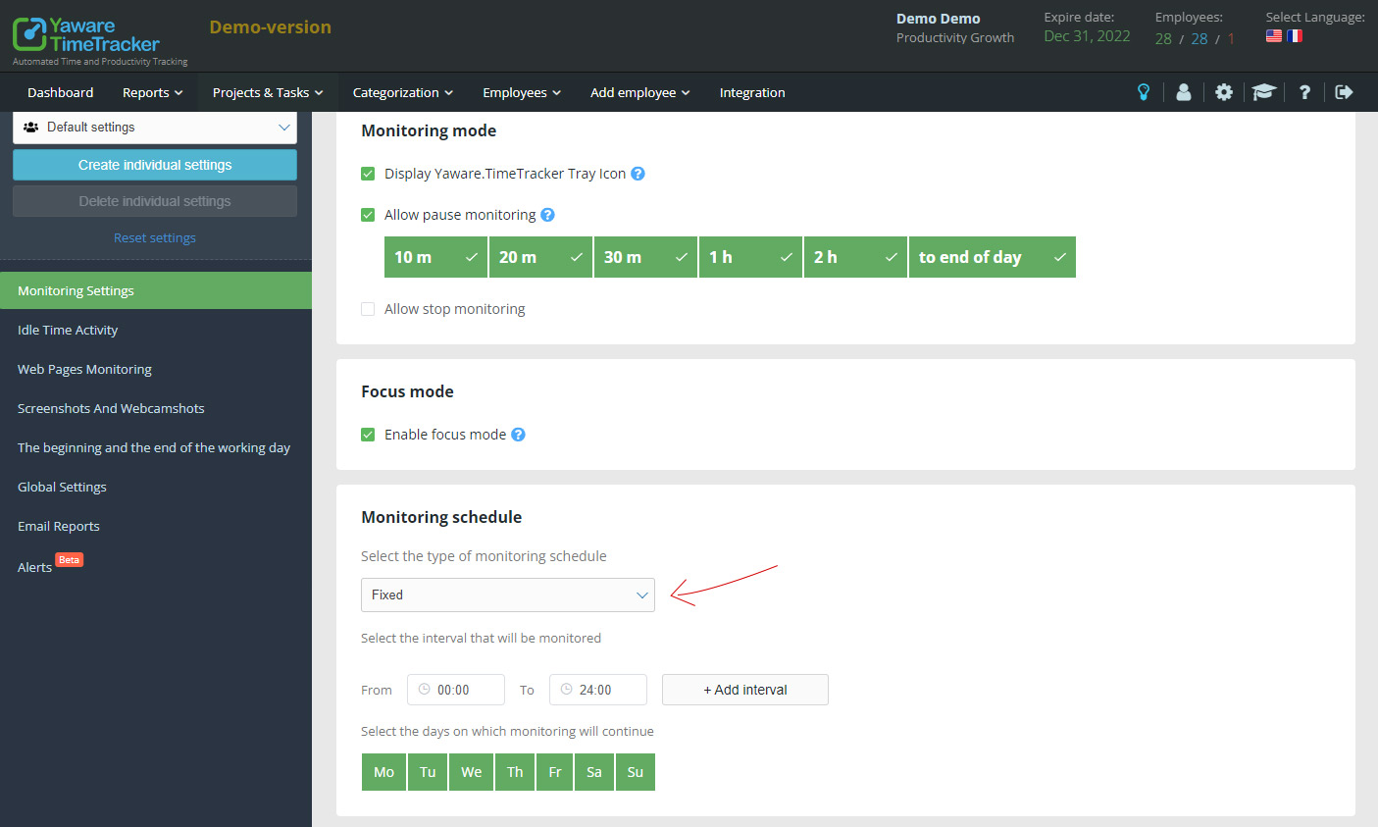This screenshot has width=1378, height=827.
Task: Toggle Enable focus mode checkbox
Action: [368, 435]
